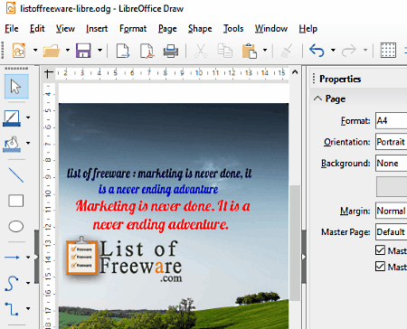Click the Export icon

[123, 51]
